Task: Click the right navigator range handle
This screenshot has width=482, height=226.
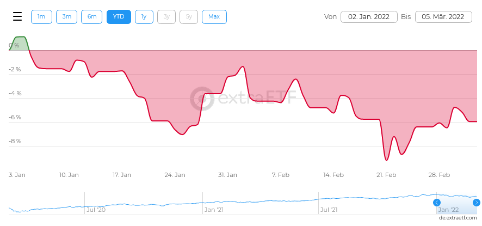Action: pos(477,203)
